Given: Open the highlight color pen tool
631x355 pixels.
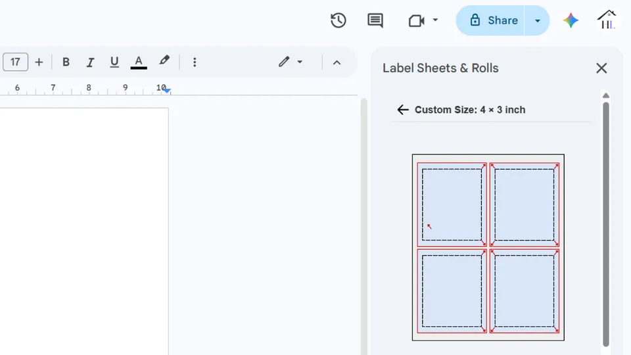Looking at the screenshot, I should click(164, 60).
